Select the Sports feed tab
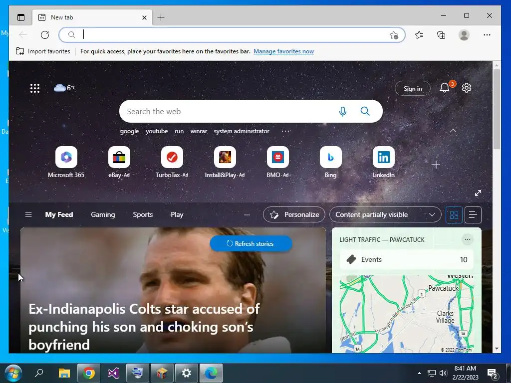The height and width of the screenshot is (383, 511). tap(143, 214)
